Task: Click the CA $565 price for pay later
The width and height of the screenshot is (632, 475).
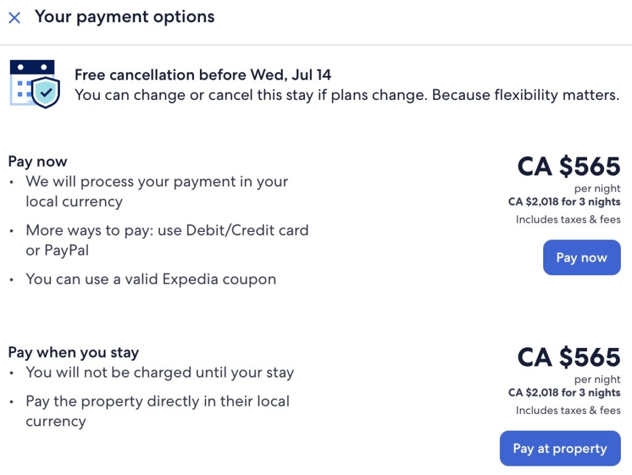Action: pyautogui.click(x=568, y=358)
